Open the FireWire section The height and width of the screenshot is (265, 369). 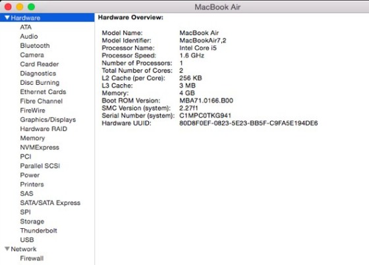pyautogui.click(x=32, y=110)
